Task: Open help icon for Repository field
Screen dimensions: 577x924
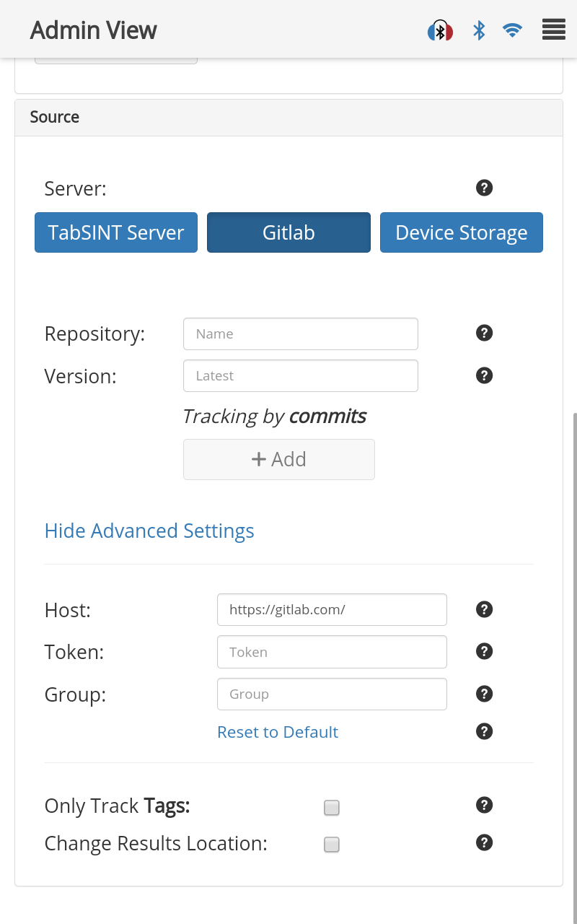Action: point(484,333)
